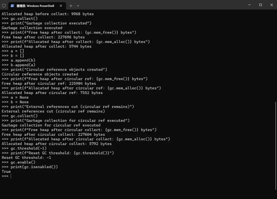277x199 pixels.
Task: Close the terminal window
Action: click(x=272, y=5)
